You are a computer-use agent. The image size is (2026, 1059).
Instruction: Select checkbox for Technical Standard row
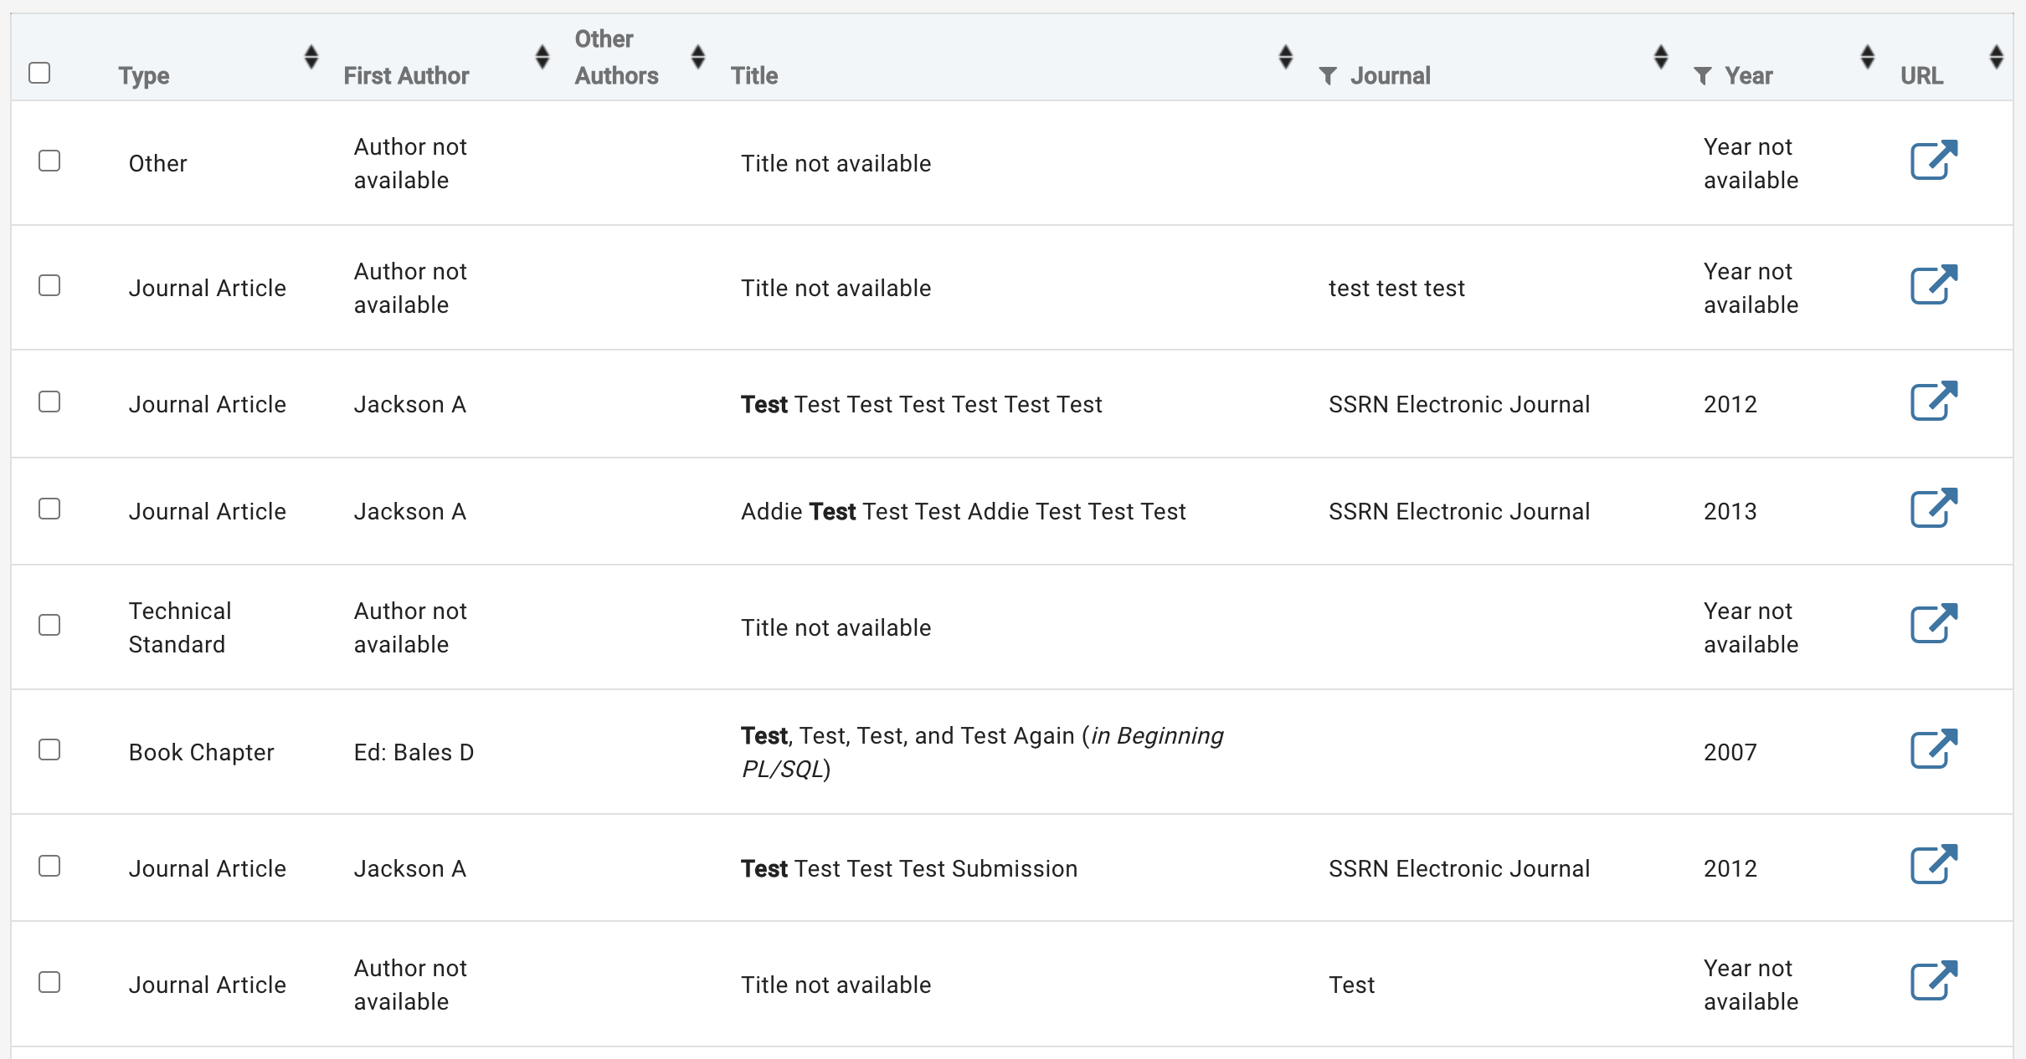click(49, 625)
